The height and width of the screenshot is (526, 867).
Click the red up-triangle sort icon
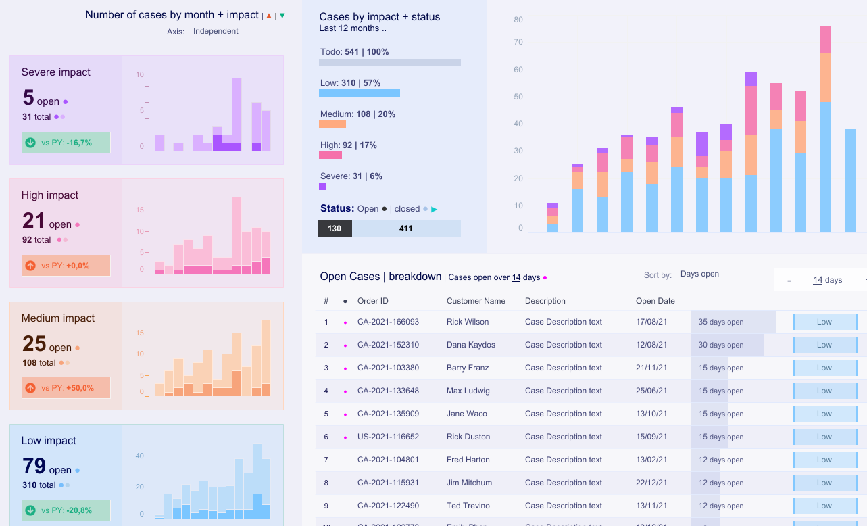click(269, 16)
